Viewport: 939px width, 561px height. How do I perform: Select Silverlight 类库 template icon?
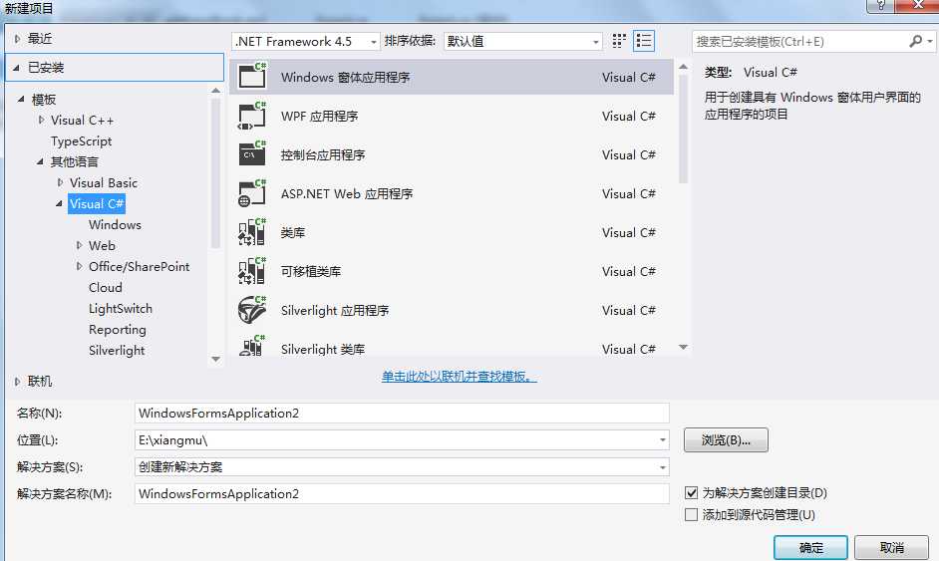(252, 346)
